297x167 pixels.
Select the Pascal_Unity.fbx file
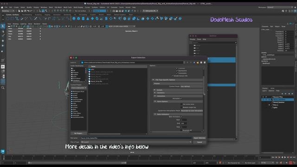96,81
